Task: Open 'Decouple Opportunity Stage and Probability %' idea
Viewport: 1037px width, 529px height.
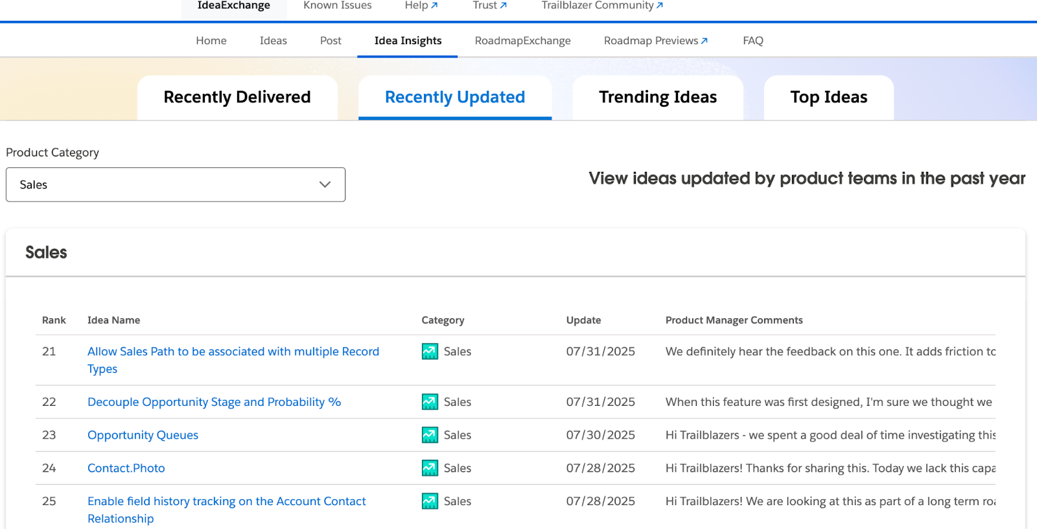Action: point(215,402)
